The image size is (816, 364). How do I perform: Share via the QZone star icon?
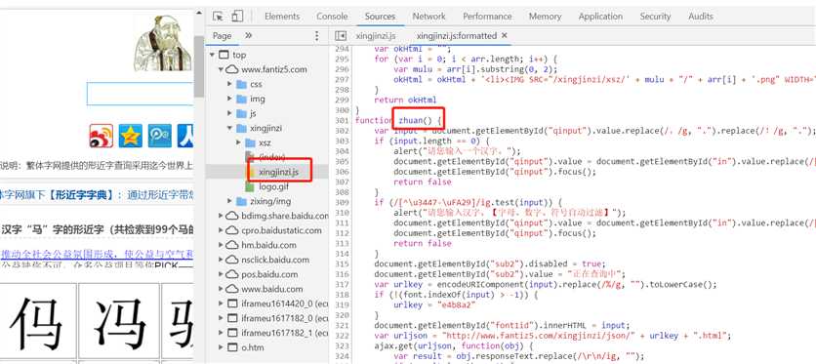pos(130,136)
